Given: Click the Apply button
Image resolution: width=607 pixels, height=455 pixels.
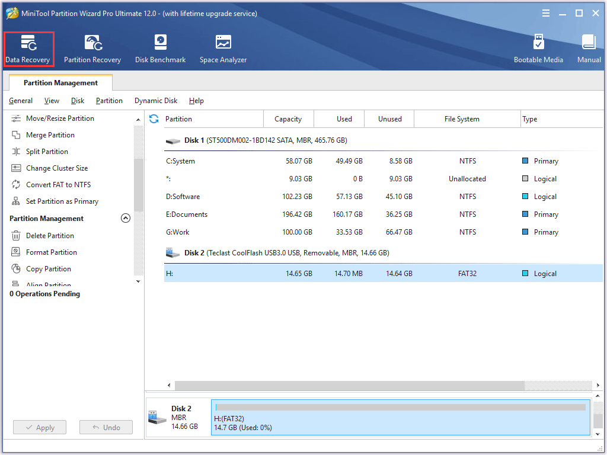Looking at the screenshot, I should 40,428.
